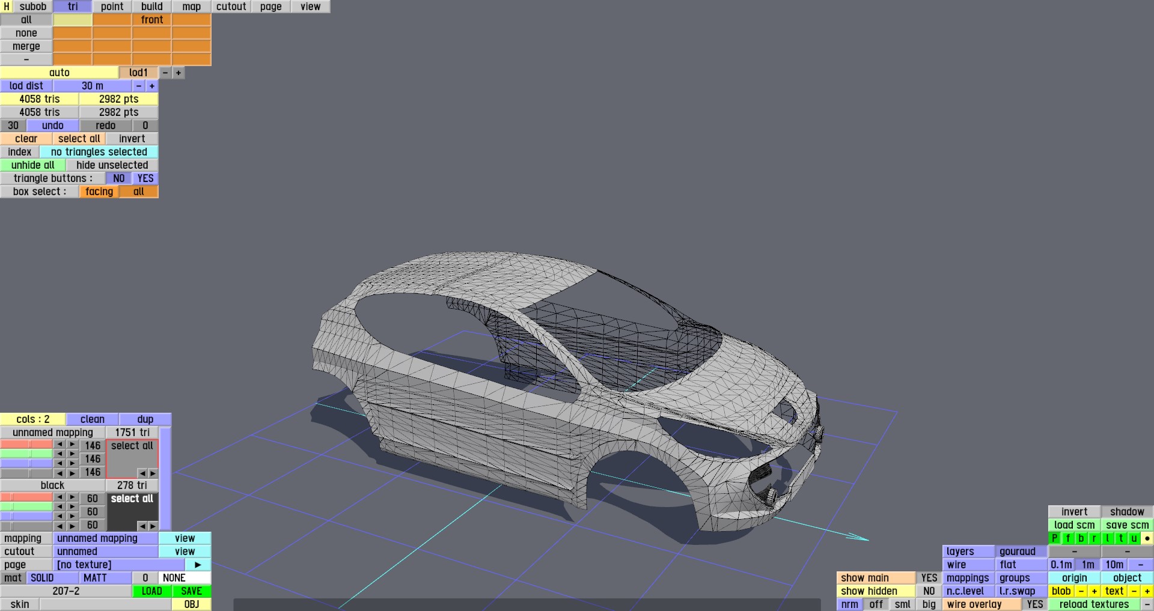Select the t top view button

coord(1120,538)
